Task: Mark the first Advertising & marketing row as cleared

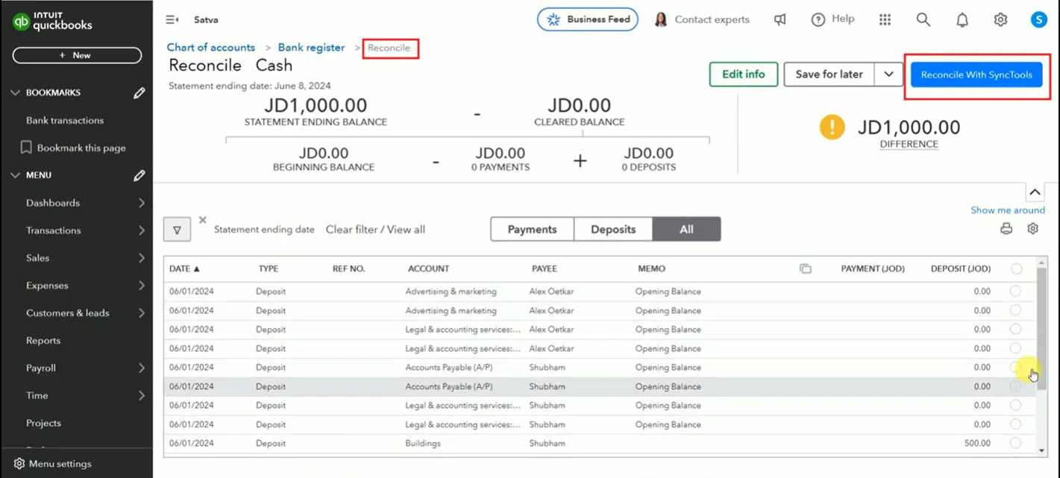Action: pyautogui.click(x=1015, y=291)
